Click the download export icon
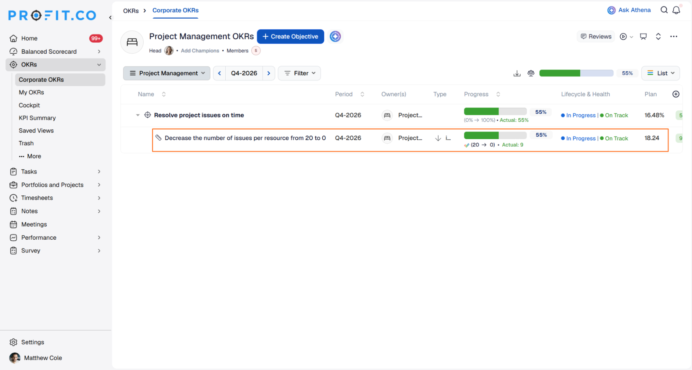Screen dimensions: 692x370 click(517, 73)
